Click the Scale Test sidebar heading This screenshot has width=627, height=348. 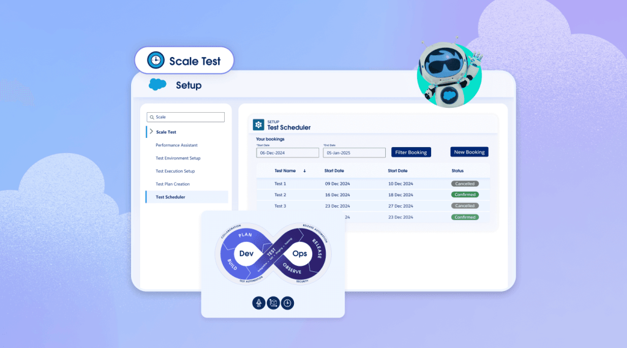(166, 132)
